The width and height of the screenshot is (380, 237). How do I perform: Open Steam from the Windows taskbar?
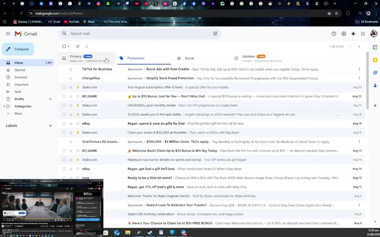(150, 233)
